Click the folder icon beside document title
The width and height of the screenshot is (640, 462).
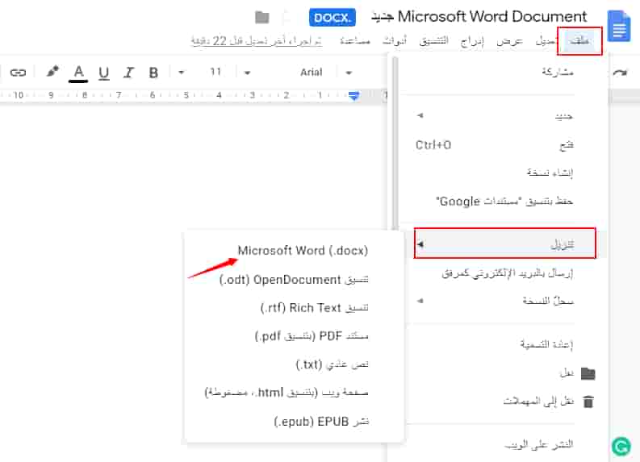point(262,17)
